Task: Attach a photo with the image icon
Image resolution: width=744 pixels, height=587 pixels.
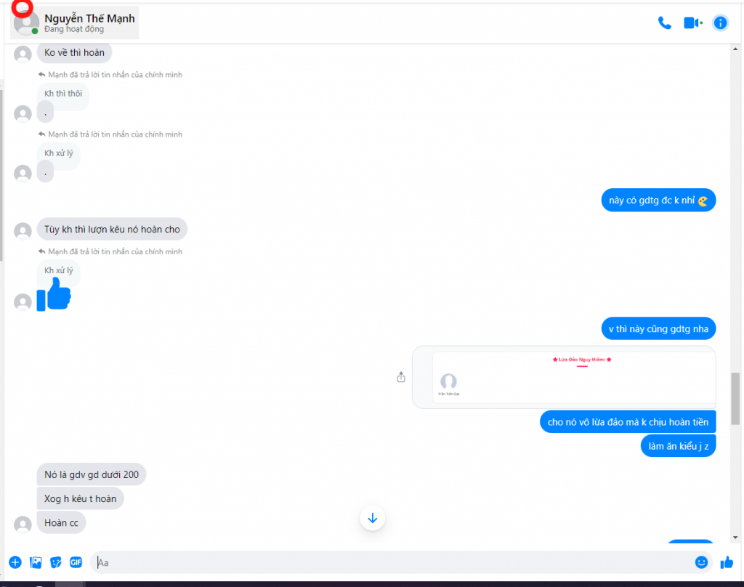Action: pos(36,562)
